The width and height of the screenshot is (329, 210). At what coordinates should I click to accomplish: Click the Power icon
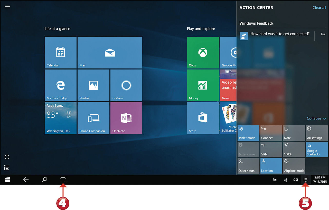(7, 157)
